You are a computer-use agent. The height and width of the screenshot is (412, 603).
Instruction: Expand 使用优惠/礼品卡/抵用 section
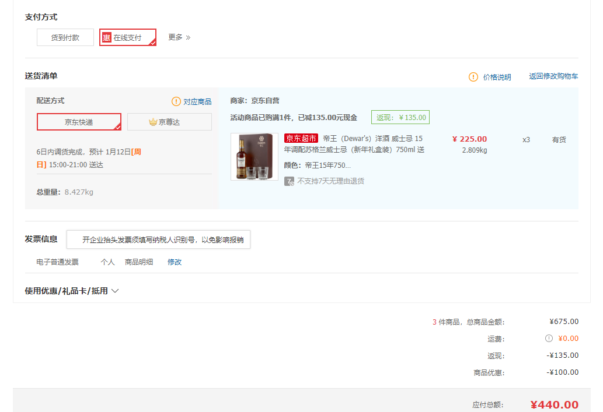click(72, 291)
